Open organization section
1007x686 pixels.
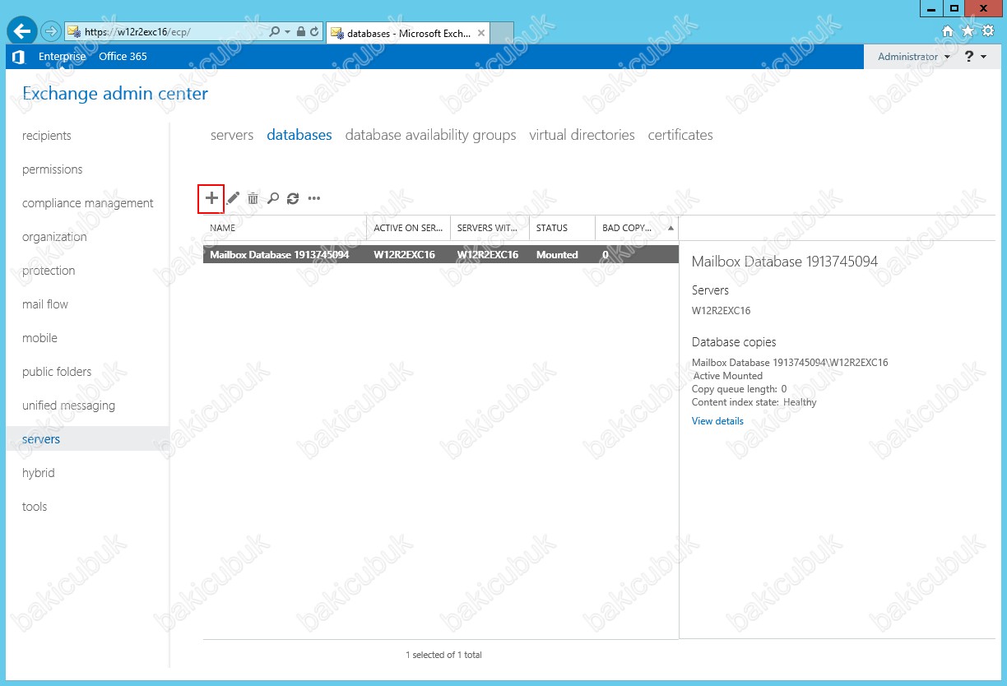coord(54,237)
